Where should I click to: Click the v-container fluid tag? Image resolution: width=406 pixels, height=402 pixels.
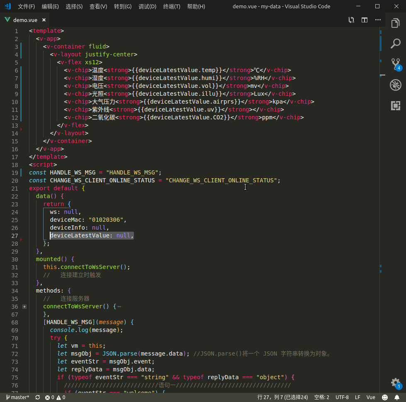(76, 46)
